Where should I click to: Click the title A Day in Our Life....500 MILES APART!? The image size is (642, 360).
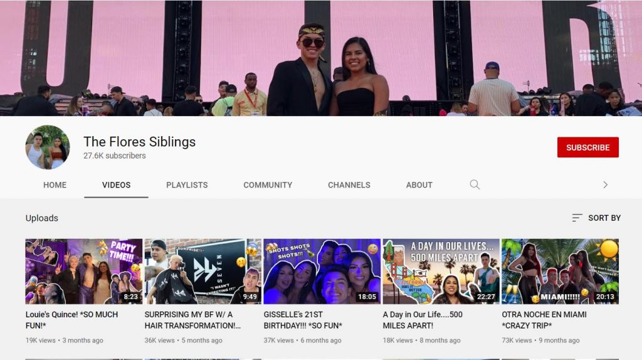(x=423, y=320)
